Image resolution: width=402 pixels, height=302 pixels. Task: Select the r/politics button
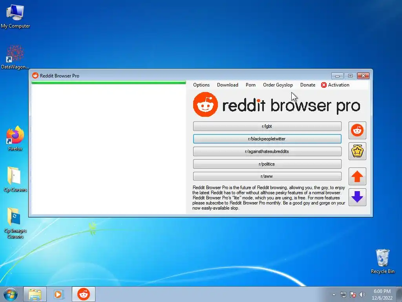pos(267,164)
